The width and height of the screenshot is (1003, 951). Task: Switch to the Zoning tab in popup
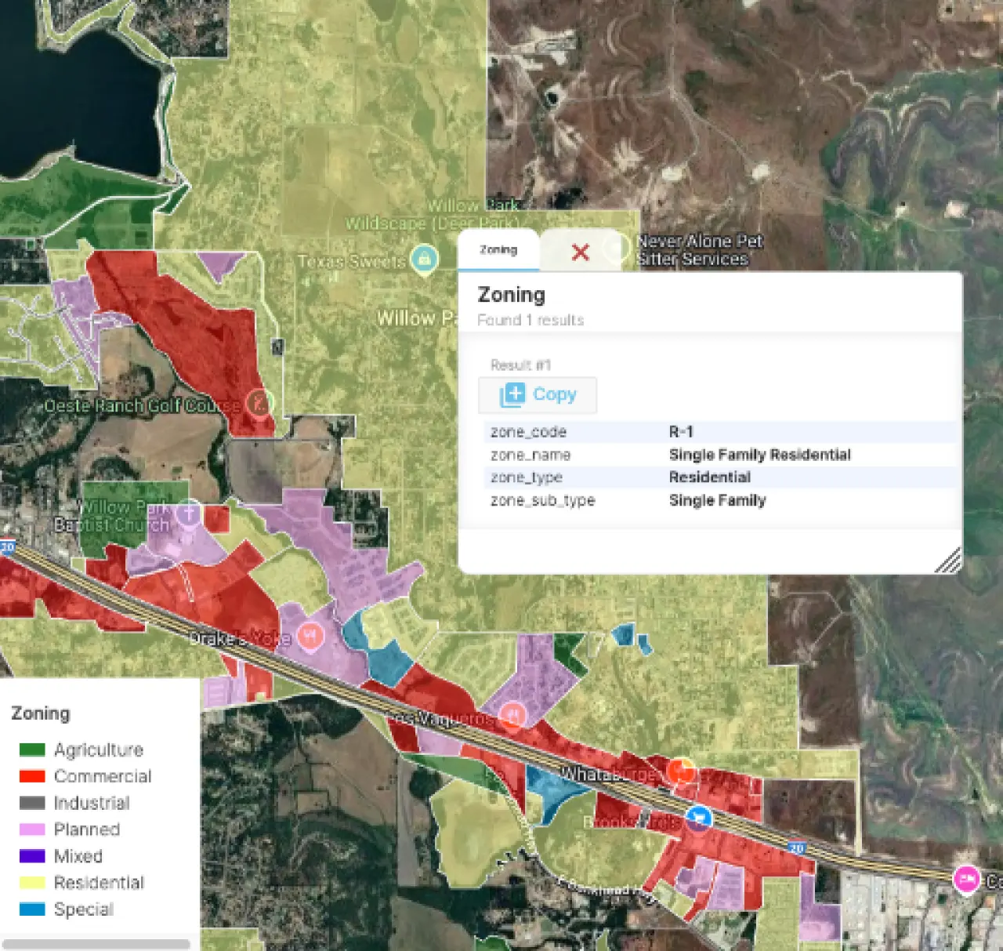tap(498, 250)
